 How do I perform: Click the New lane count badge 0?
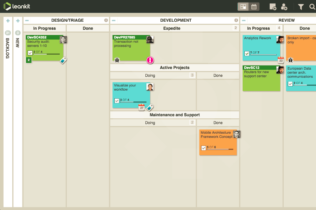point(18,33)
